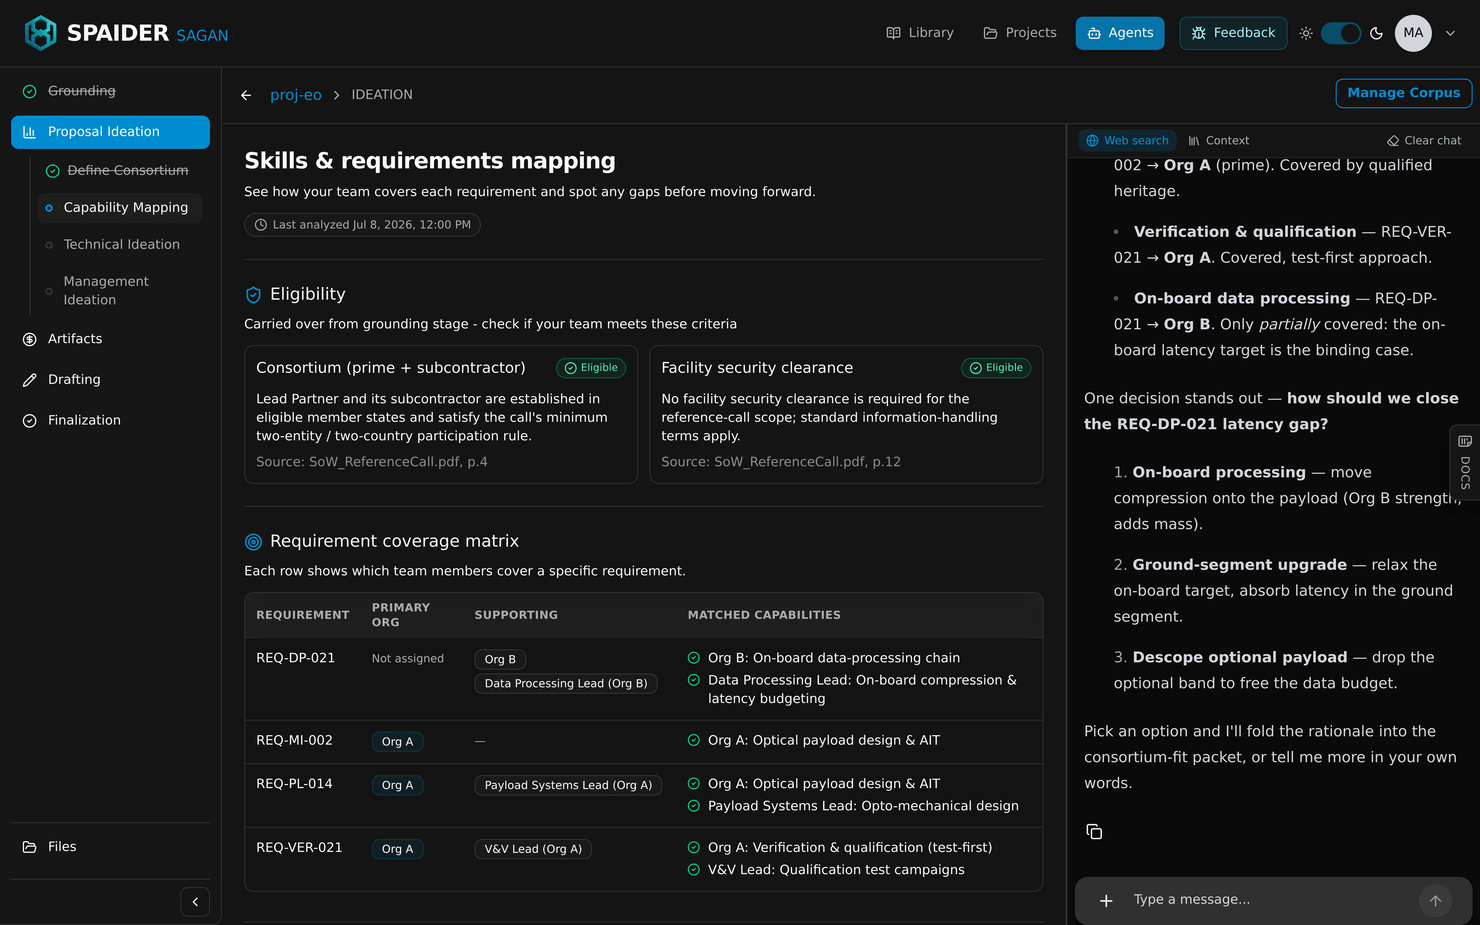Click the Manage Corpus button

point(1404,93)
